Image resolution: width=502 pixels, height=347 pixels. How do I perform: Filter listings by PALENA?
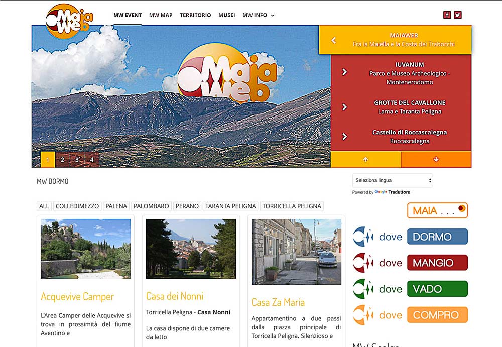click(116, 206)
